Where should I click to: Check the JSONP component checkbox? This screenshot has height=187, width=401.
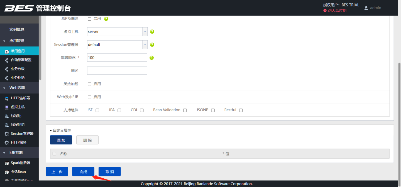(213, 110)
